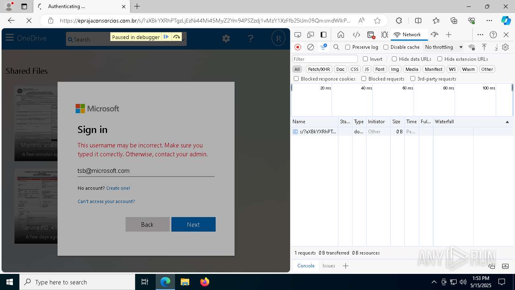Open the Console panel icon with error badge
This screenshot has height=290, width=515.
click(371, 35)
